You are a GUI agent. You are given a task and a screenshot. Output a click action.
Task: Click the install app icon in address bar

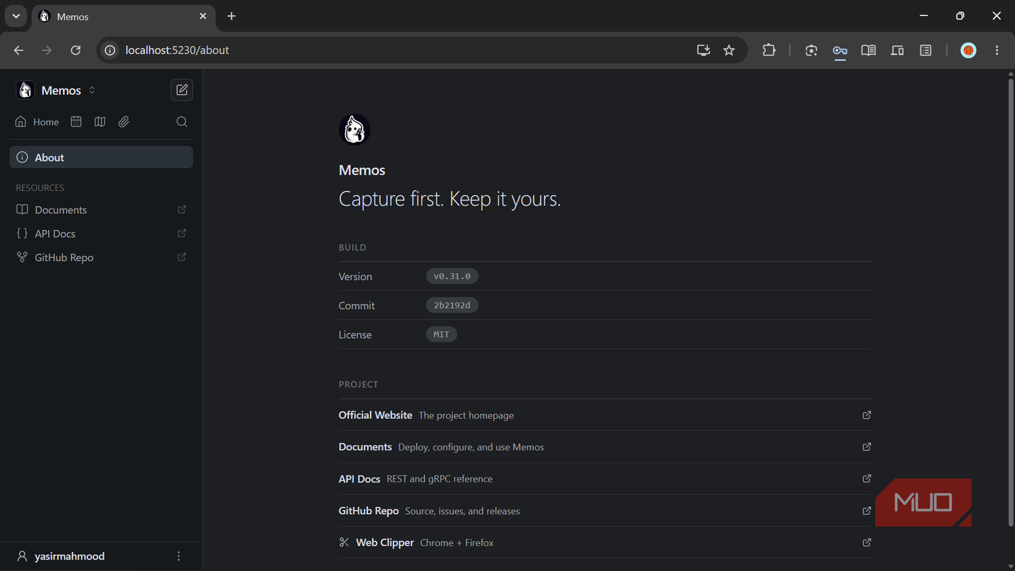pyautogui.click(x=704, y=50)
